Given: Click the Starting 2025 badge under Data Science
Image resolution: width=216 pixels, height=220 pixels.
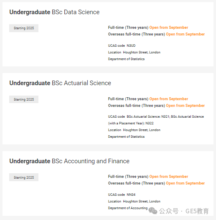Looking at the screenshot, I should pos(24,28).
